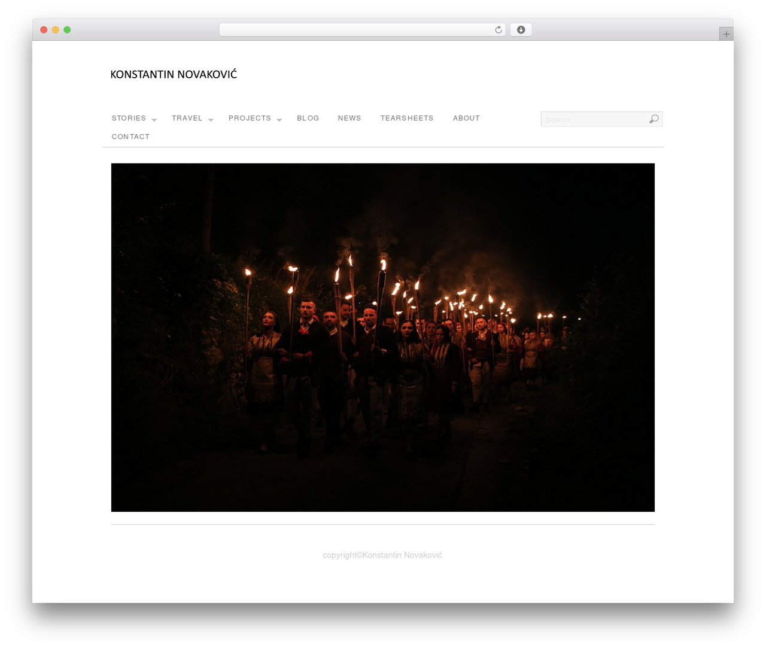Viewport: 766px width, 649px height.
Task: Open the Travel menu
Action: pyautogui.click(x=187, y=119)
